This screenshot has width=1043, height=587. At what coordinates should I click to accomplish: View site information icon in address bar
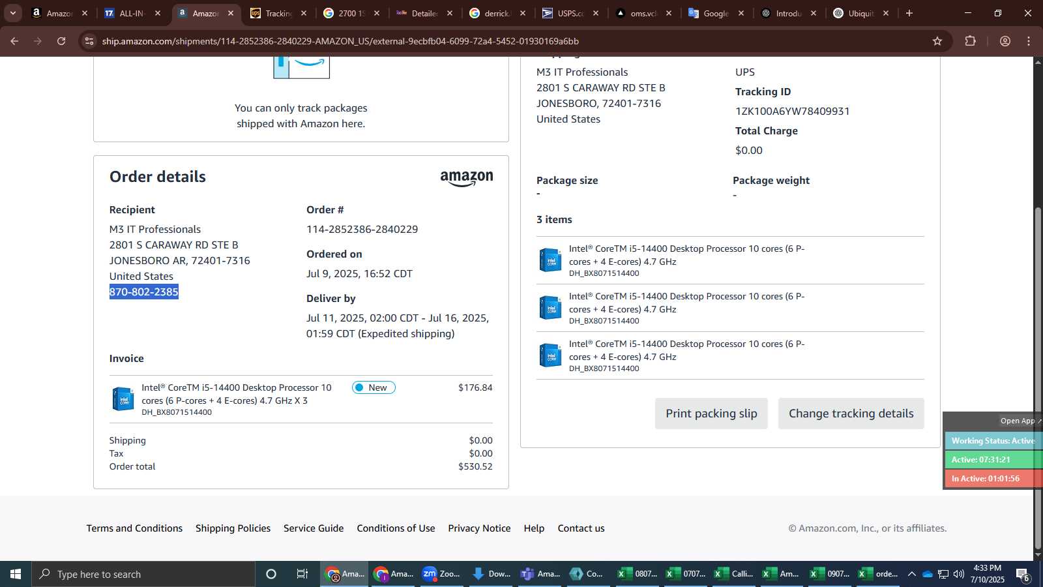pos(89,41)
